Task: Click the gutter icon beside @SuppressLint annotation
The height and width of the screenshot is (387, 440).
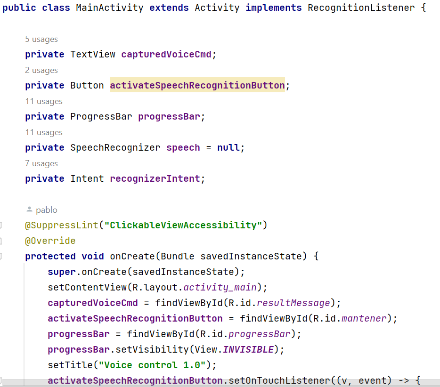Action: [x=1, y=225]
